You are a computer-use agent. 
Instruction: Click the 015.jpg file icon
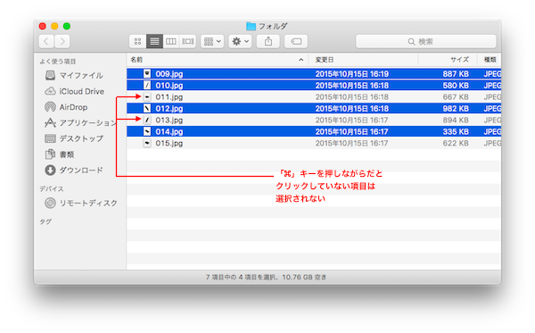tap(147, 143)
